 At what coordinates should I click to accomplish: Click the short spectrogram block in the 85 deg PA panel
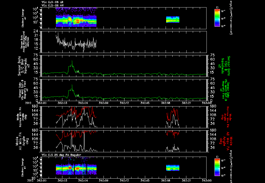click(x=173, y=168)
